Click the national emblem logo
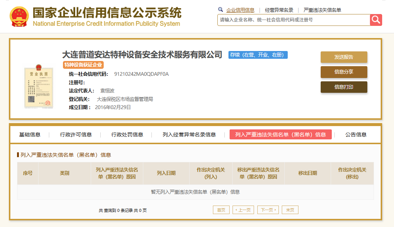394x227 pixels. [x=19, y=17]
